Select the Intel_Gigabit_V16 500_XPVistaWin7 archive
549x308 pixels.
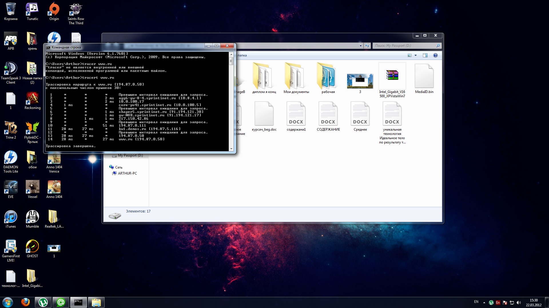392,80
